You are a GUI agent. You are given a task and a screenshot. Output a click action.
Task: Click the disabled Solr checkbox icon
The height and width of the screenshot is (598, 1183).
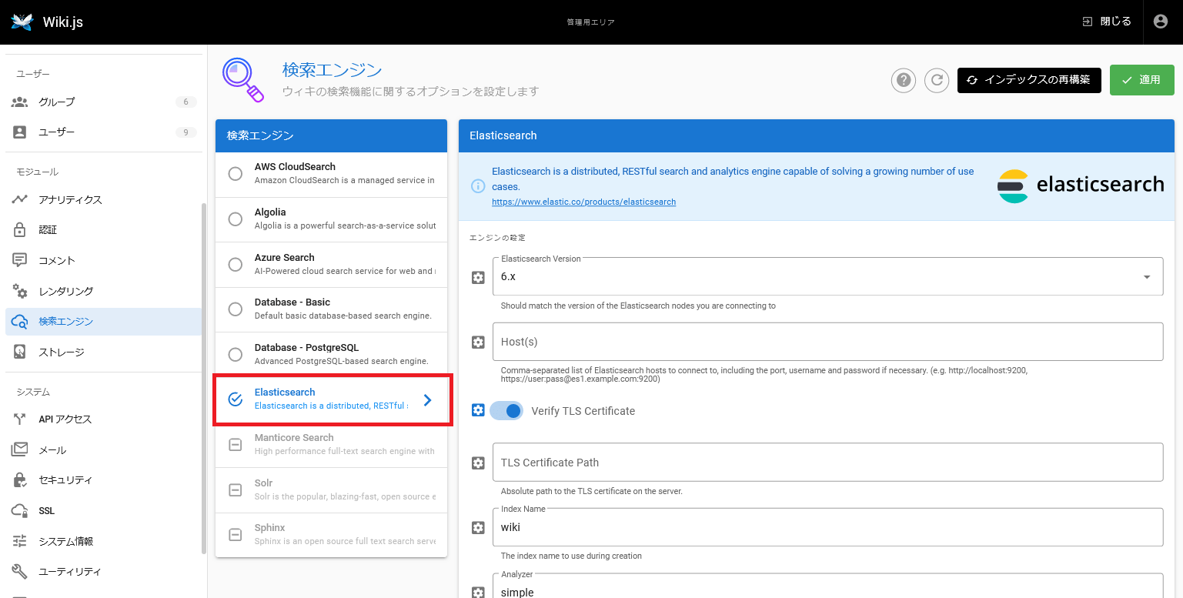click(x=236, y=490)
